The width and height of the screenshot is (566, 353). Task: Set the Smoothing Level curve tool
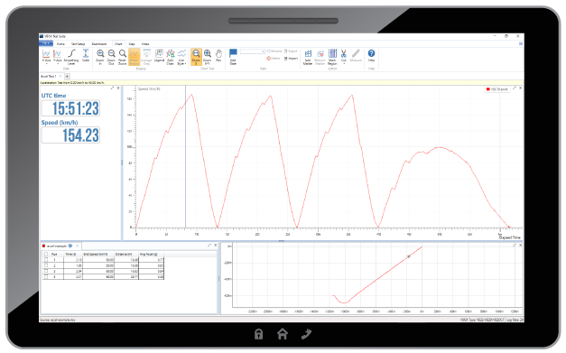pyautogui.click(x=71, y=54)
